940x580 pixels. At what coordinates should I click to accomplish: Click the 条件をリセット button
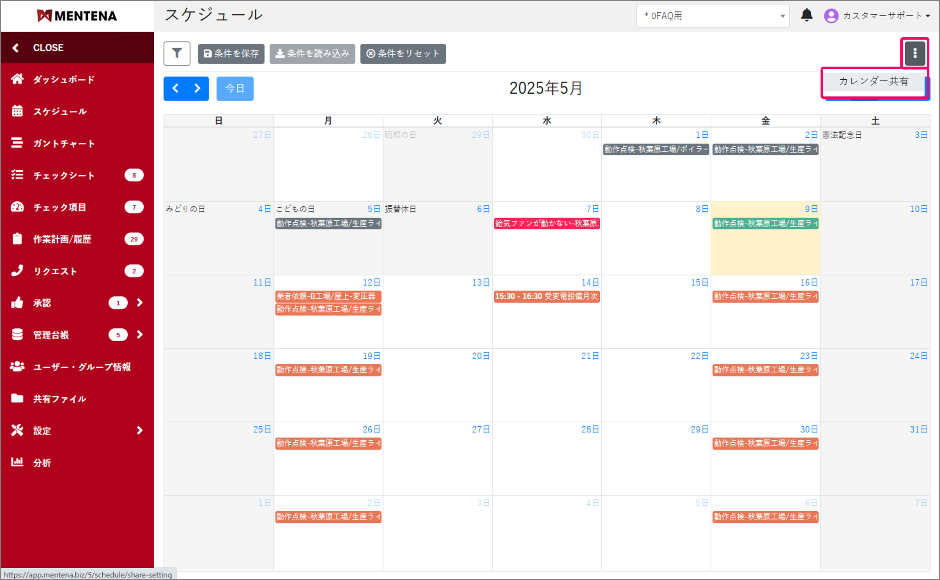point(403,54)
